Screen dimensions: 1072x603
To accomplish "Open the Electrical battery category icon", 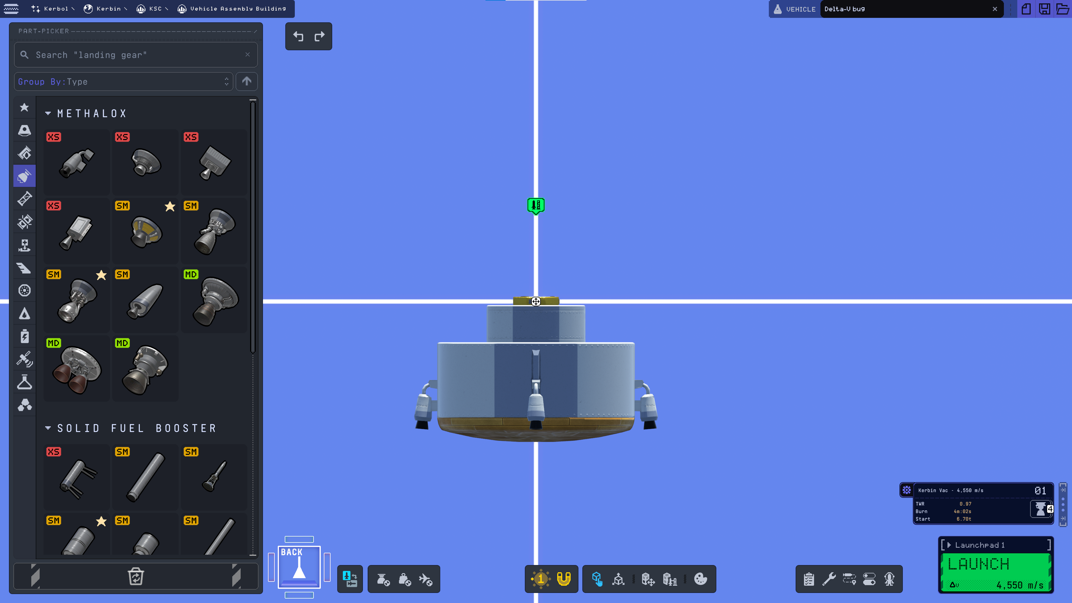I will (25, 336).
